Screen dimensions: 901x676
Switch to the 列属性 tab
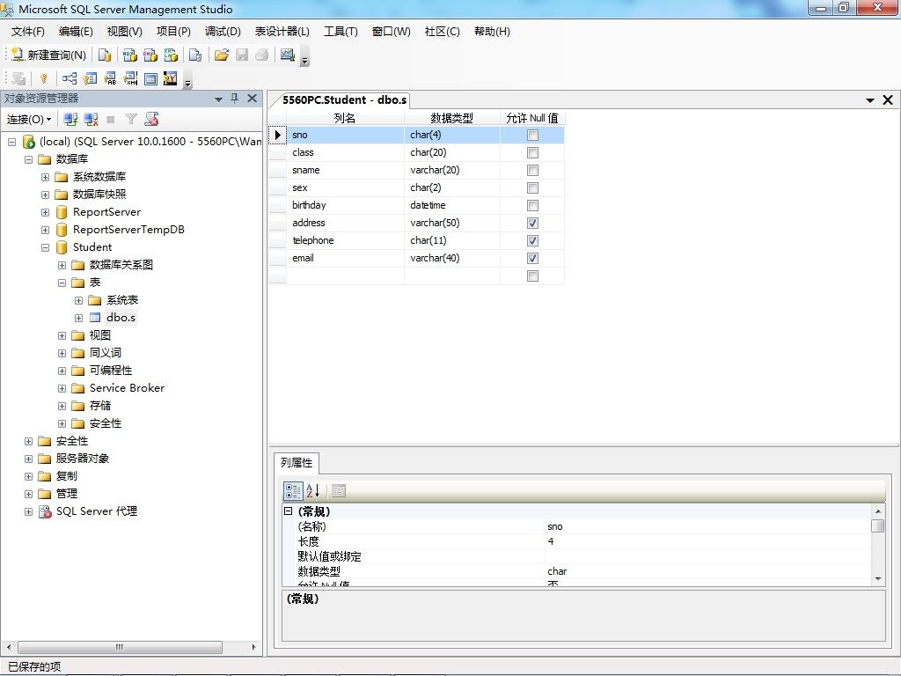coord(297,463)
